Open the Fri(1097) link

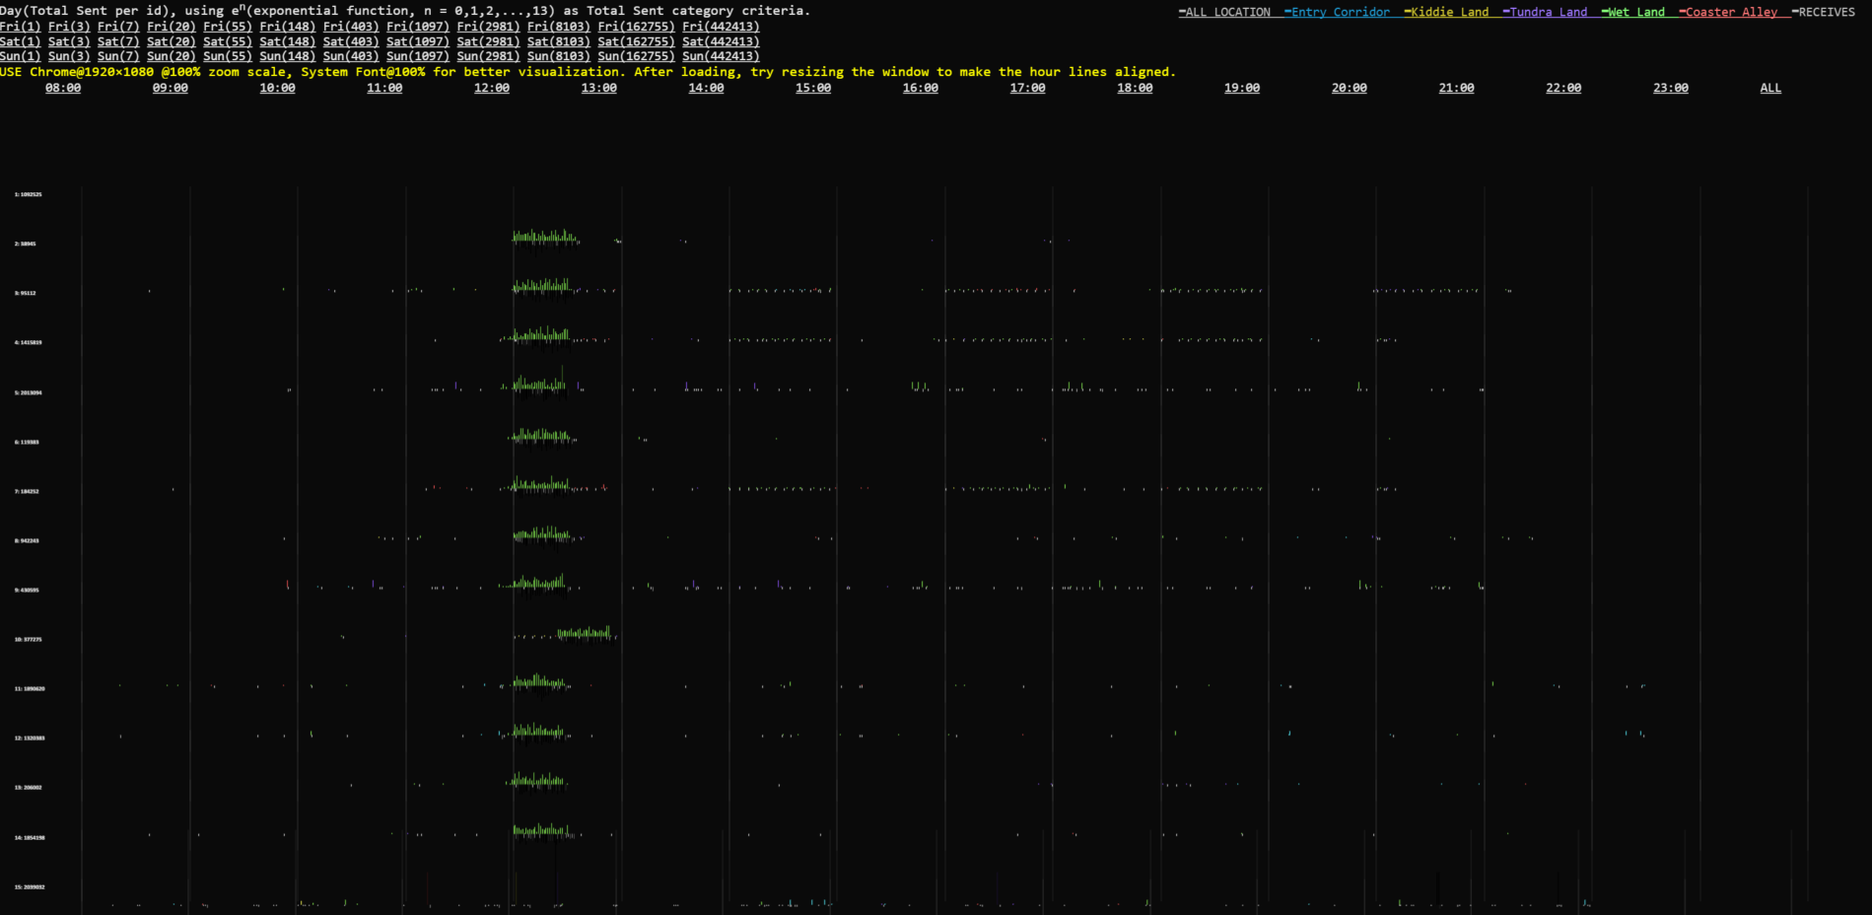click(418, 27)
